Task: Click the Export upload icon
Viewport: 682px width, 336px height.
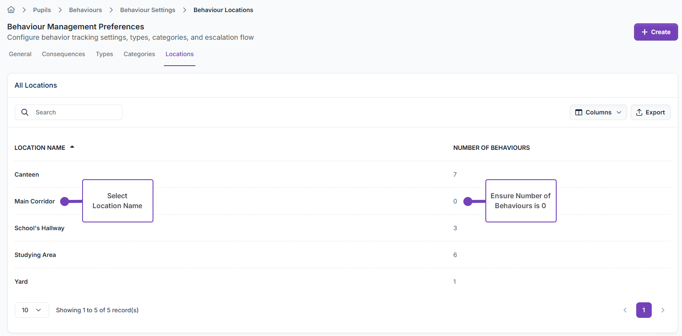Action: (639, 112)
